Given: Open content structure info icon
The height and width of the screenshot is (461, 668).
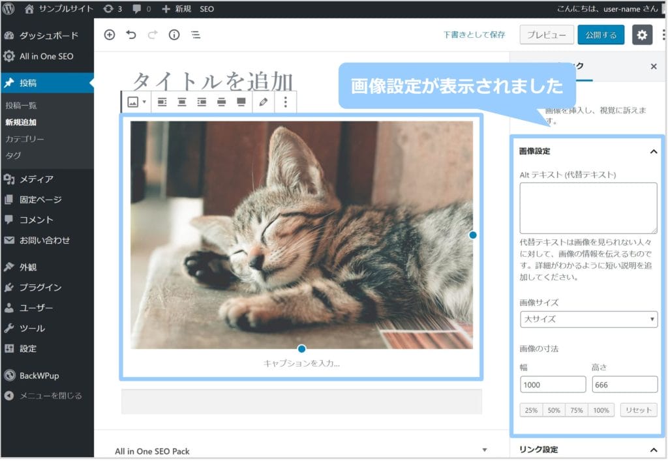Looking at the screenshot, I should [174, 35].
